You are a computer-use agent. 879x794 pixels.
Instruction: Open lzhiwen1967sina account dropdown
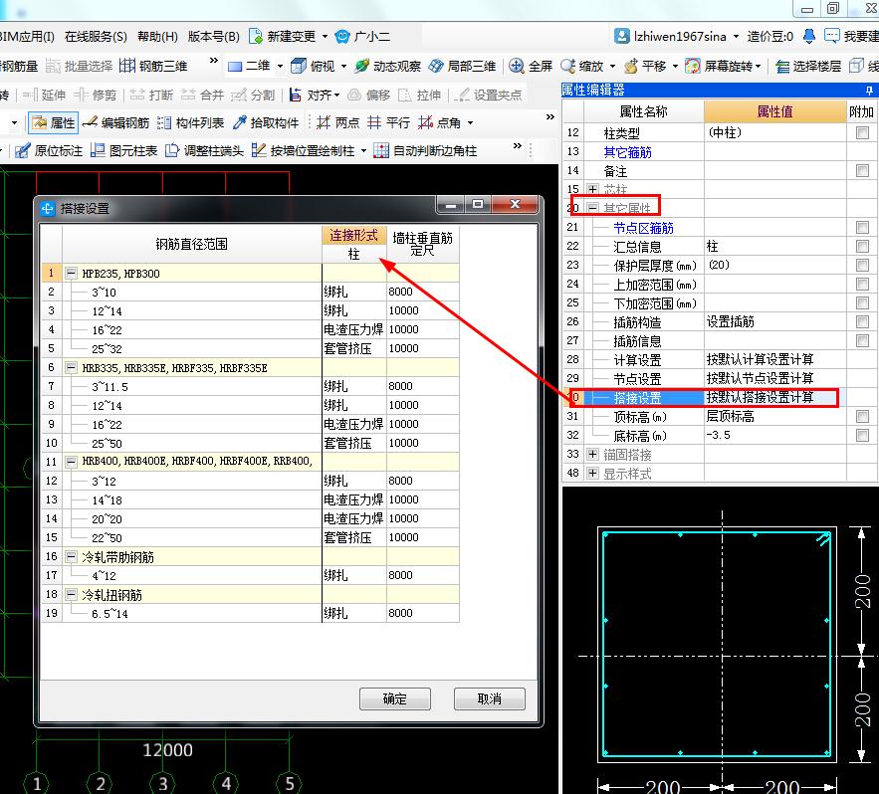coord(677,37)
